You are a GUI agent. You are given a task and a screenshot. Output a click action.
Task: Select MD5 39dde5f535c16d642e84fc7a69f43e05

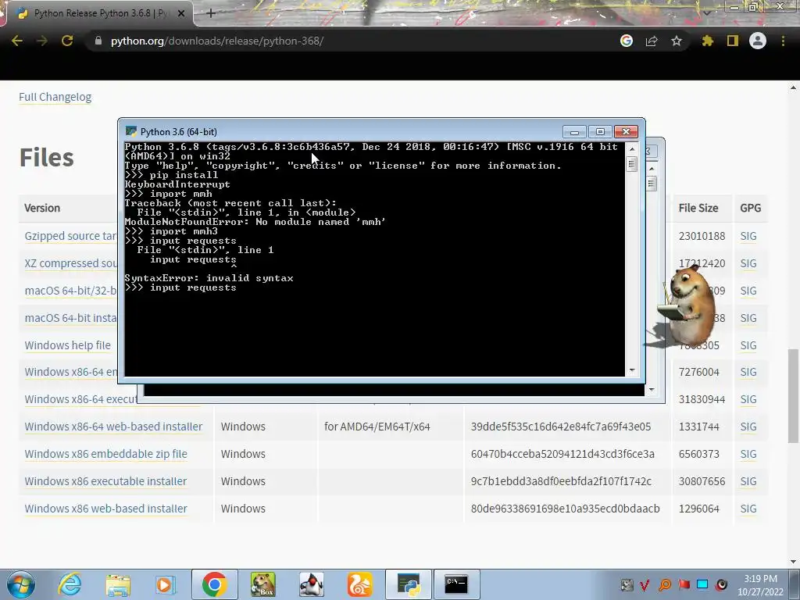pyautogui.click(x=561, y=427)
